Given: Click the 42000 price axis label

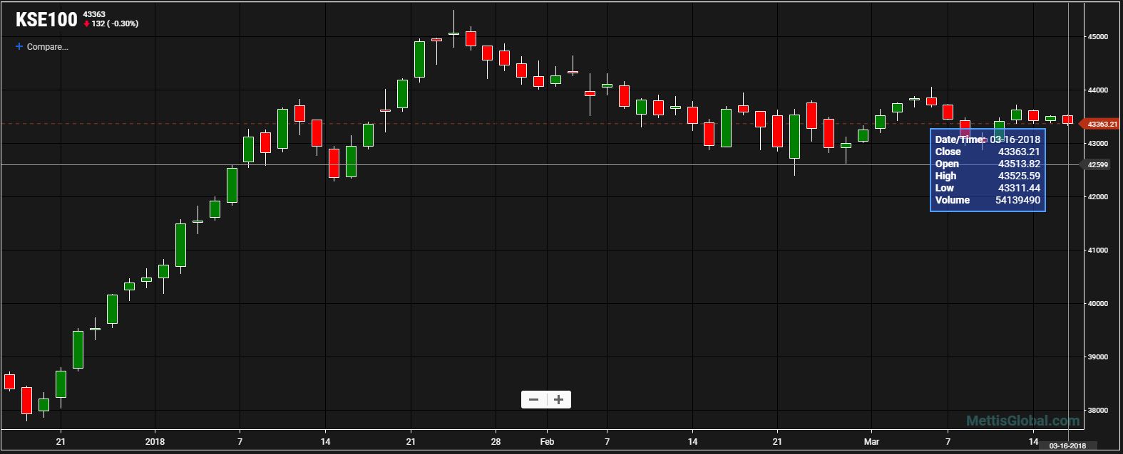Looking at the screenshot, I should click(1098, 197).
